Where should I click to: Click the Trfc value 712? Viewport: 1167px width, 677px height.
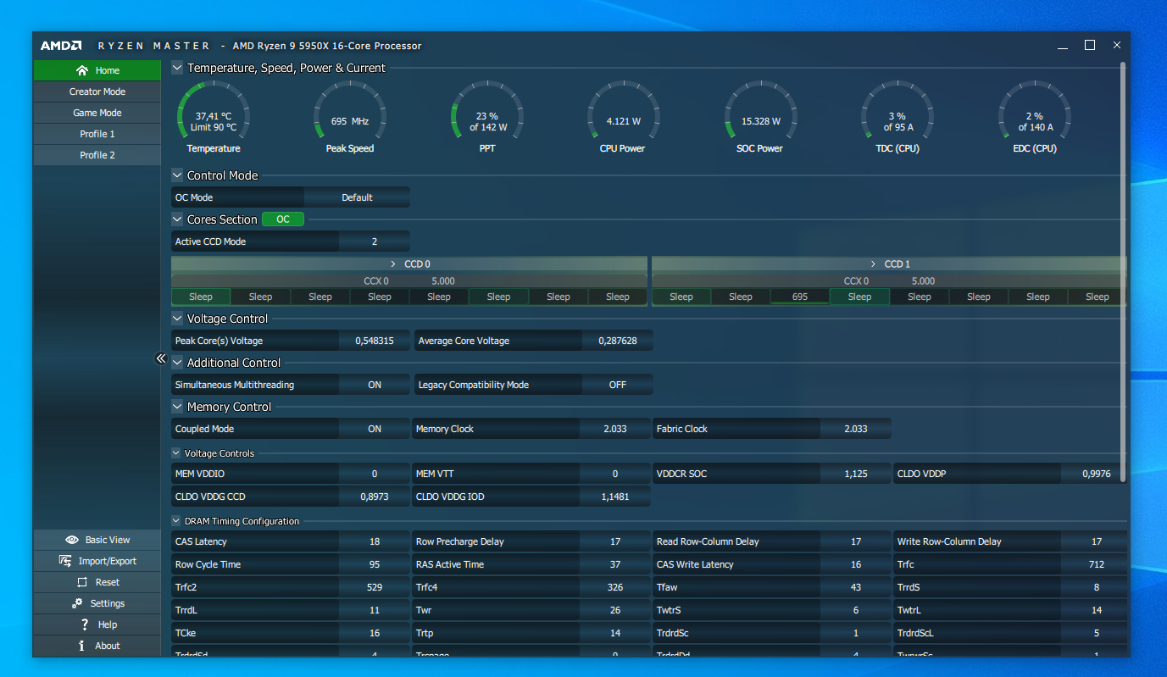[x=1097, y=564]
